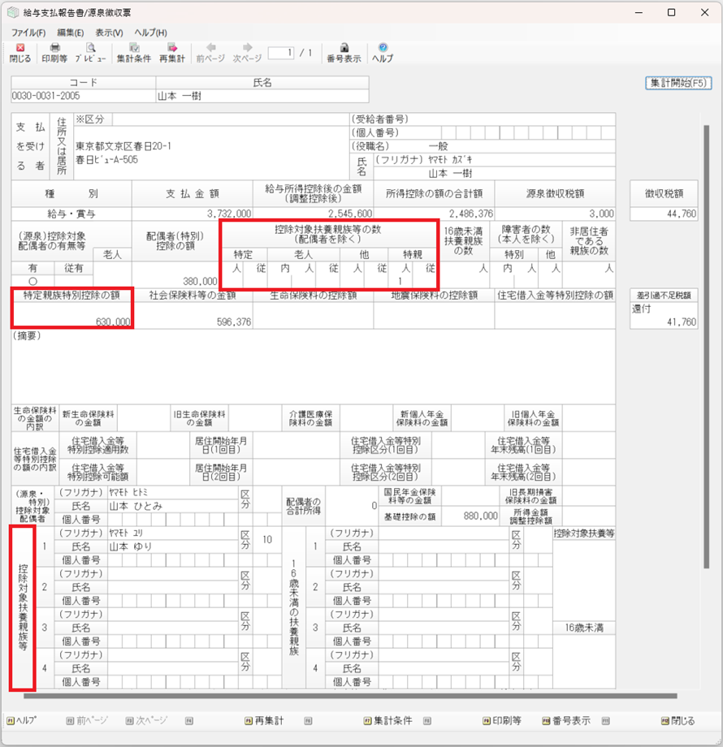
Task: Click the 番号表示 lock icon
Action: [344, 53]
